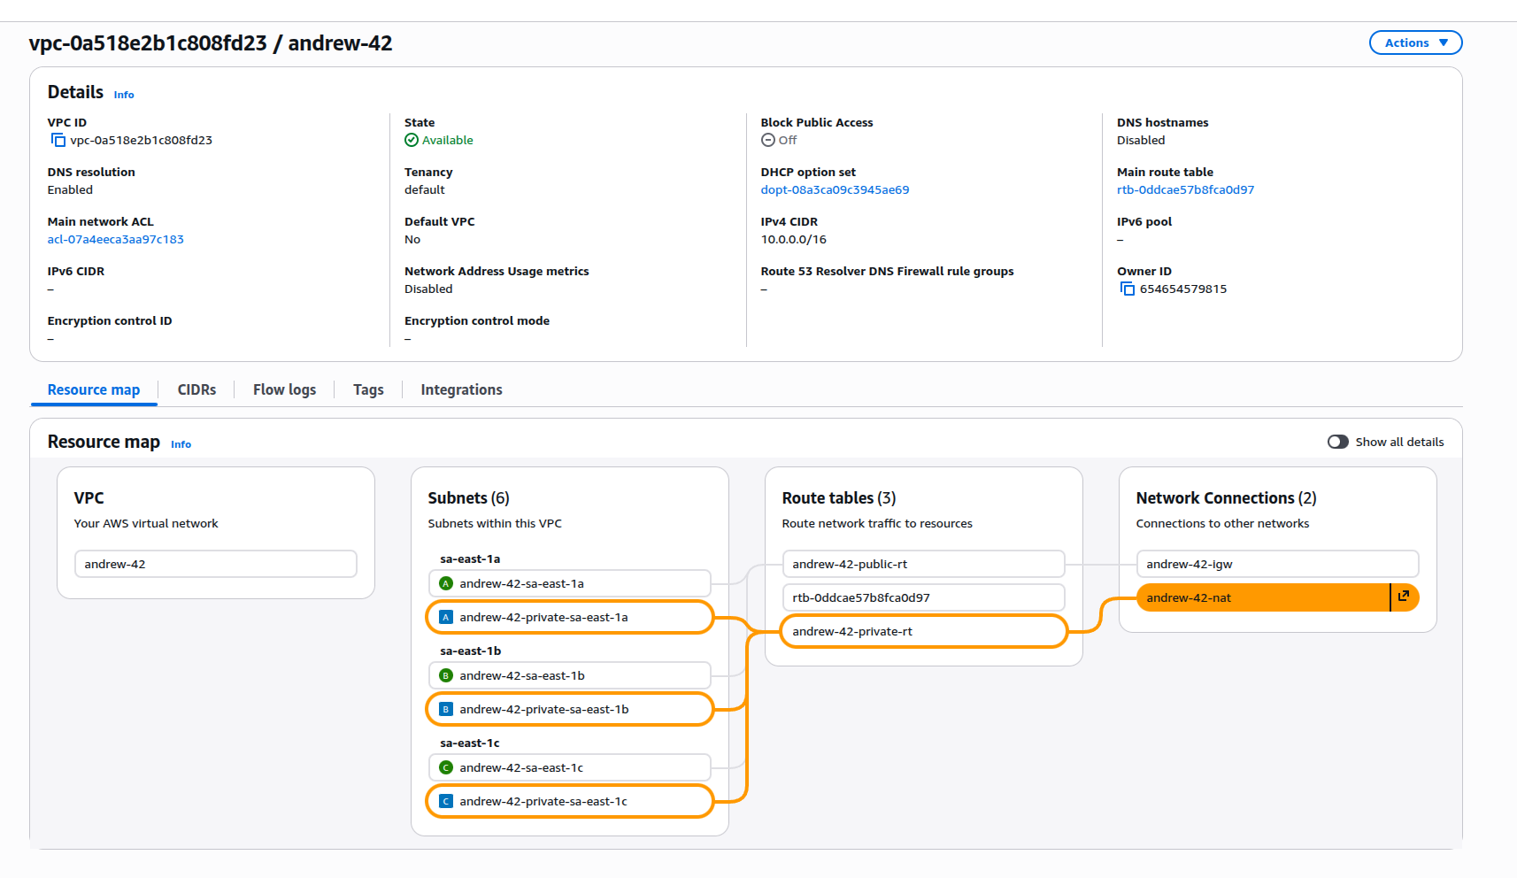1517x878 pixels.
Task: Click blue A icon for private-sa-east-1a subnet
Action: (446, 618)
